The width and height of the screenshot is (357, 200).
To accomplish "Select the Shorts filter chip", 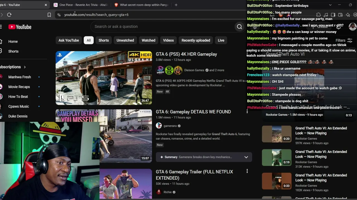I will [x=104, y=40].
